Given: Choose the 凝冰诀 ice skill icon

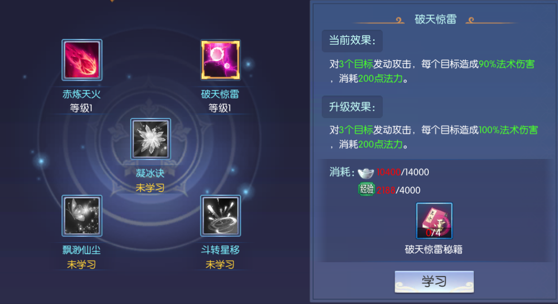Looking at the screenshot, I should tap(150, 139).
